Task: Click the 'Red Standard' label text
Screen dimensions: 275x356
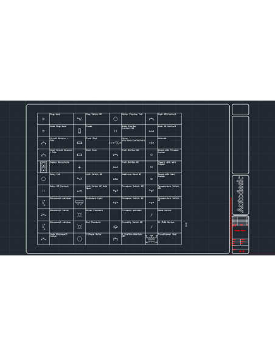Action: 93,222
